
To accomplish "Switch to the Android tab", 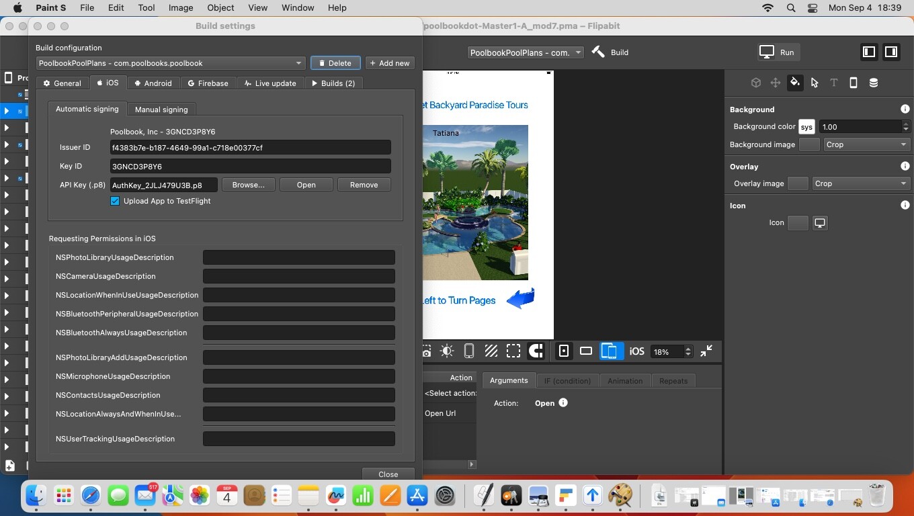I will [153, 83].
